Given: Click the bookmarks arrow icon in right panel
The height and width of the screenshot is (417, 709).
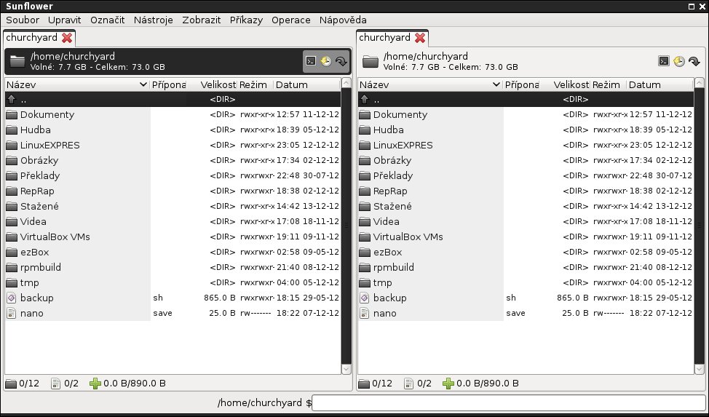Looking at the screenshot, I should click(694, 61).
